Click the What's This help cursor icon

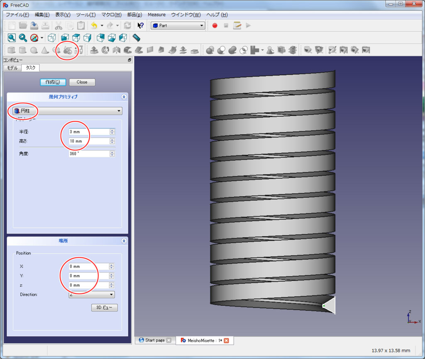(x=140, y=25)
